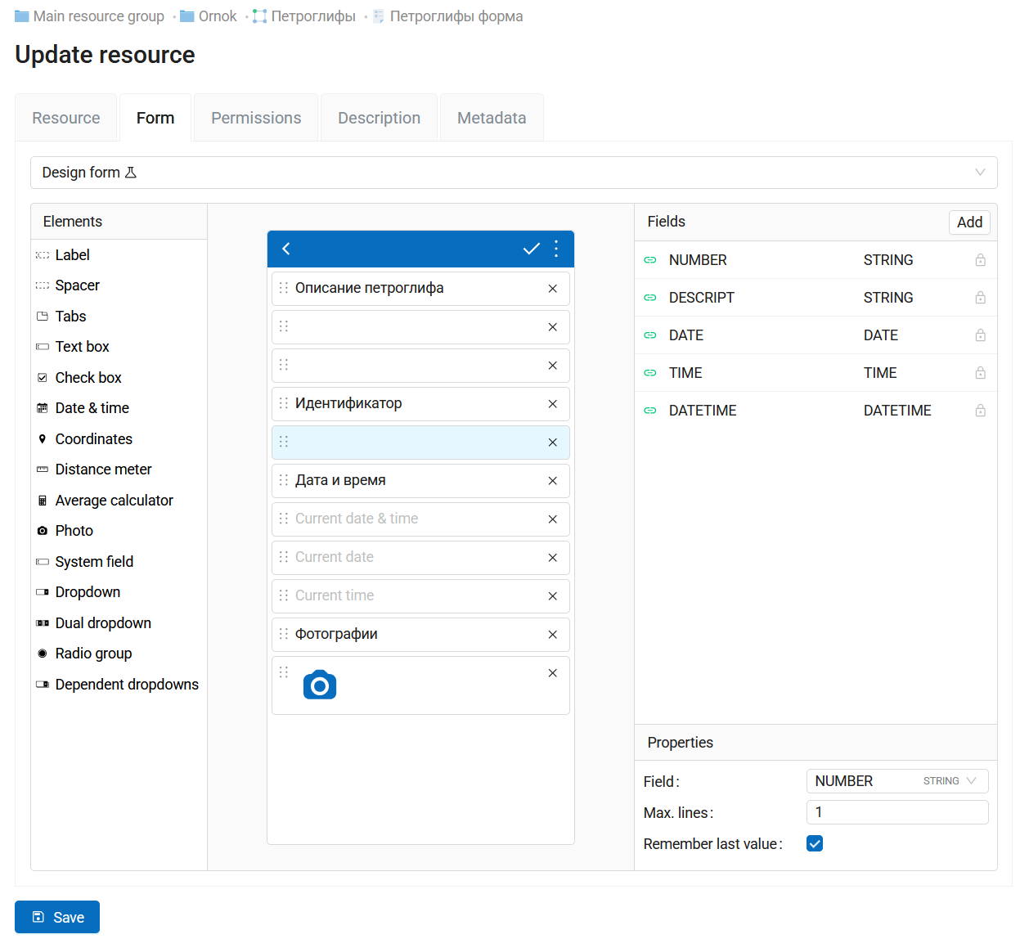Click the 'Current date' form item
The image size is (1020, 939).
420,558
